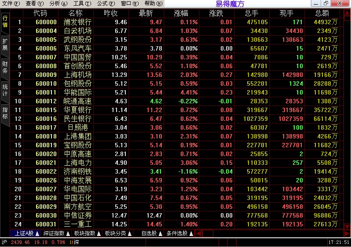Expand the arrow beside 板块分类
This screenshot has height=247, width=351.
coord(130,233)
